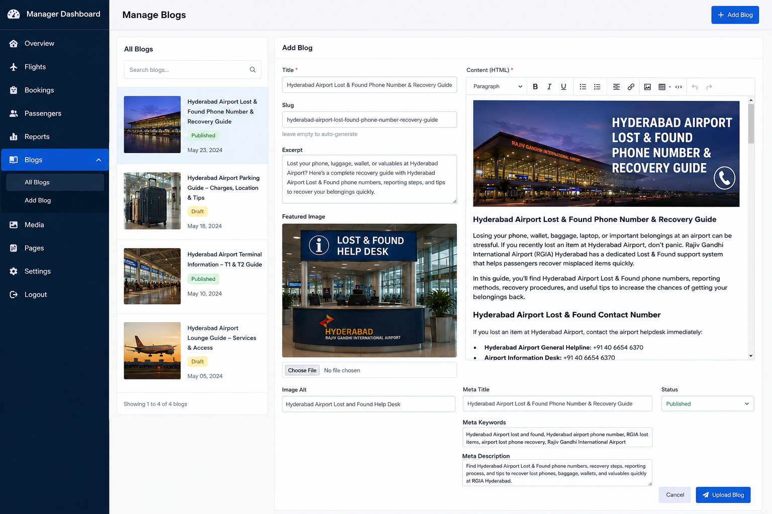This screenshot has height=514, width=772.
Task: Open the Bookings clipboard icon in sidebar
Action: pos(14,90)
